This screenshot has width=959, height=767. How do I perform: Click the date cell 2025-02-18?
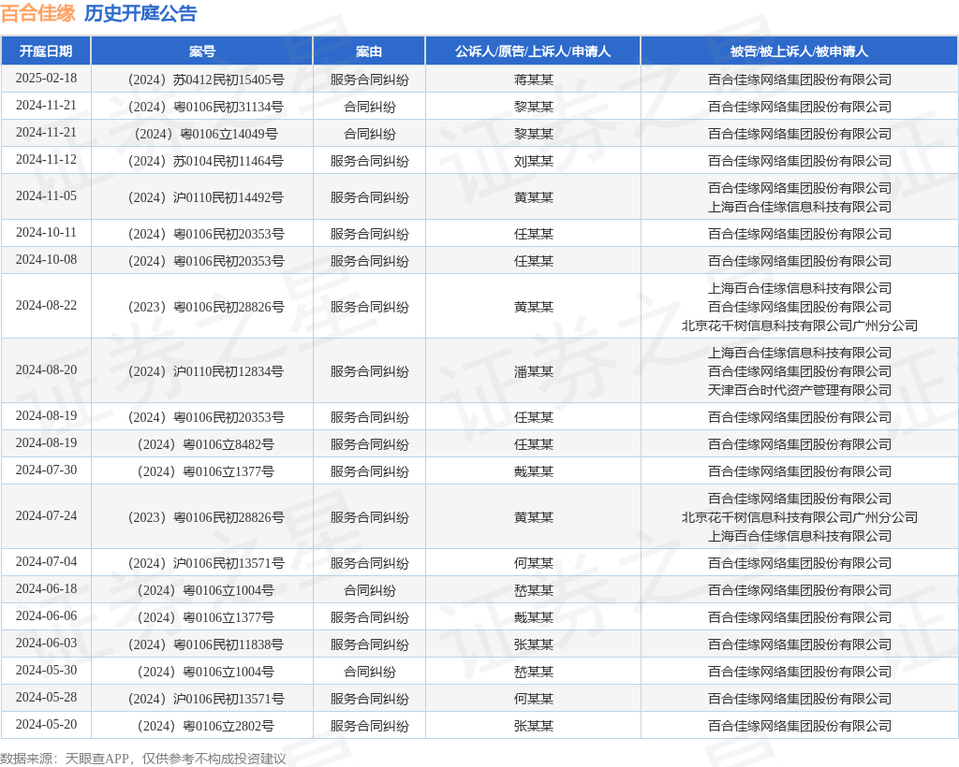(46, 79)
